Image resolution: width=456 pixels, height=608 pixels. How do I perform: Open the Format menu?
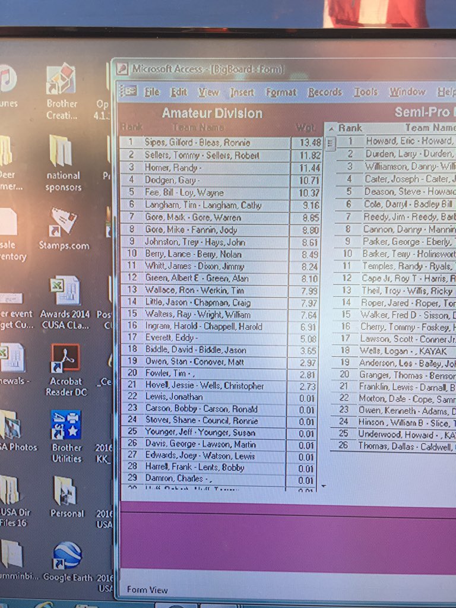(281, 92)
